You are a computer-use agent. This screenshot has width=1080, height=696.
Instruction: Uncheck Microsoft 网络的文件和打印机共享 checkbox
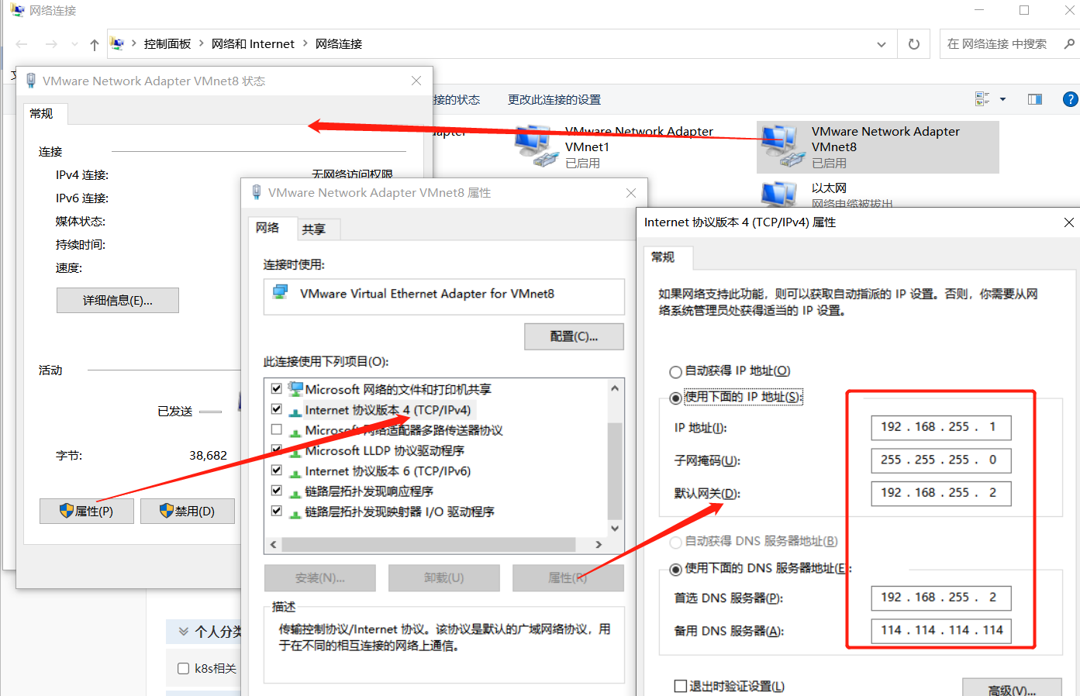pos(277,388)
